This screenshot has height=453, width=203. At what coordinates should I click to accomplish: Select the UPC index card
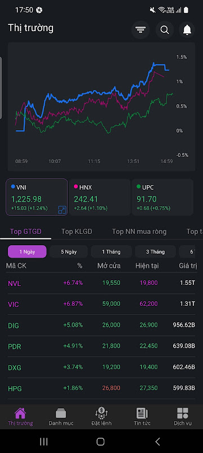pos(162,197)
